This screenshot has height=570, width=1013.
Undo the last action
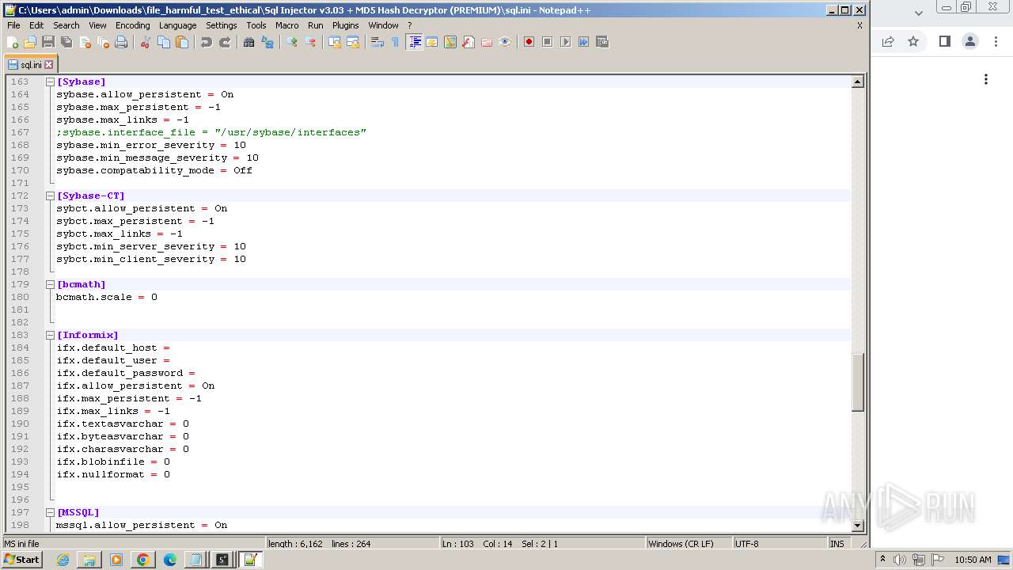[x=207, y=42]
